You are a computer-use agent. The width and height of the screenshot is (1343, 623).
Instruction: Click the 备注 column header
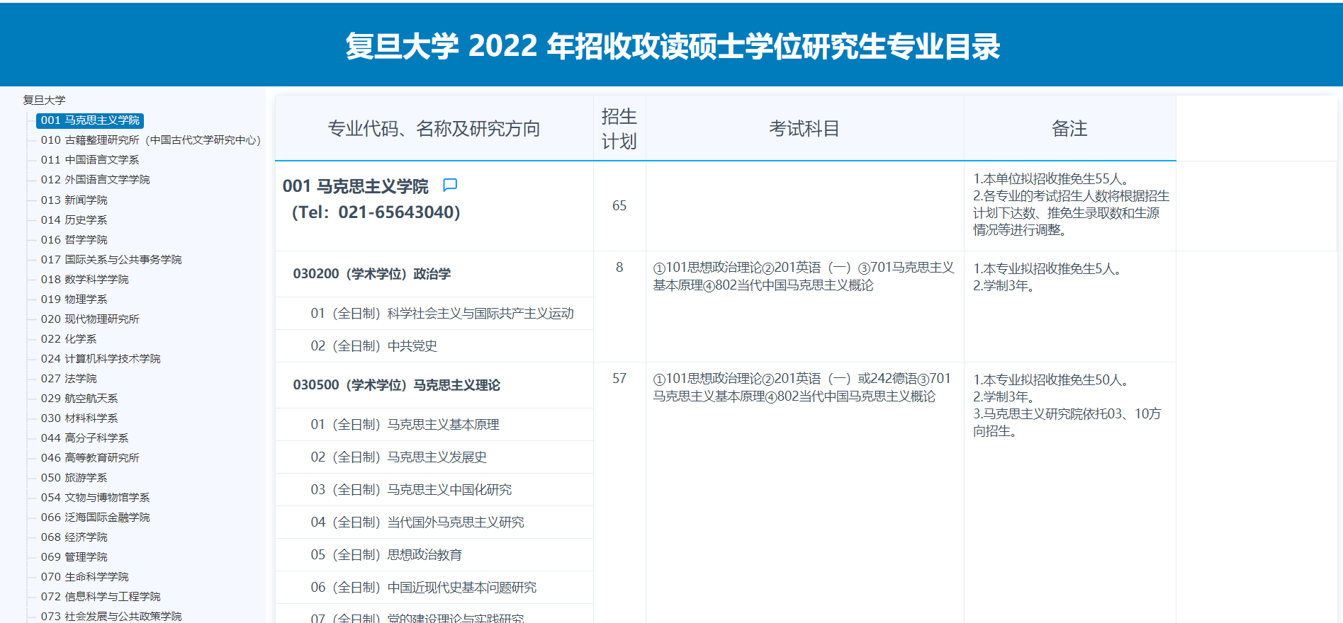(x=1069, y=128)
